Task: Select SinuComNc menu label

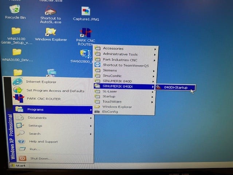Action: click(x=112, y=76)
